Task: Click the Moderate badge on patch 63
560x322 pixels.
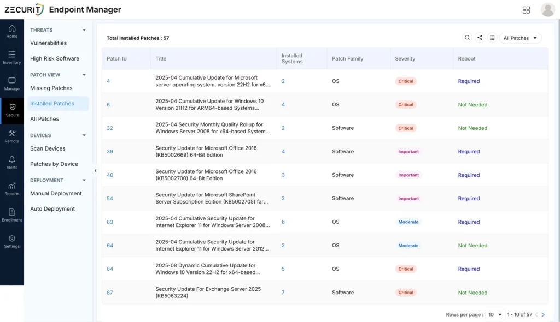Action: click(x=408, y=222)
